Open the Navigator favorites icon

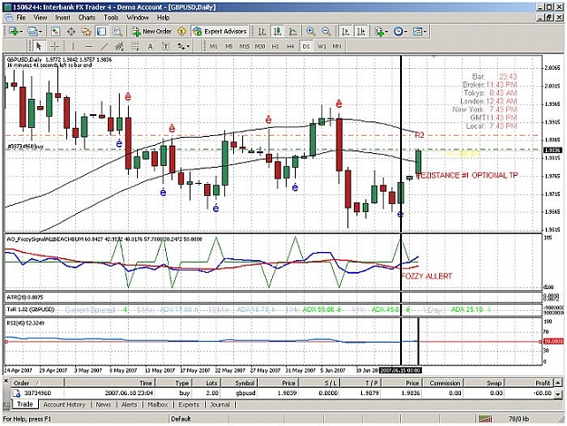coord(86,32)
